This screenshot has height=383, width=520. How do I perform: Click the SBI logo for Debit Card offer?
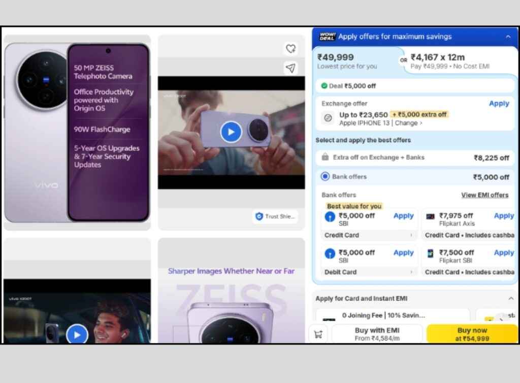click(330, 253)
